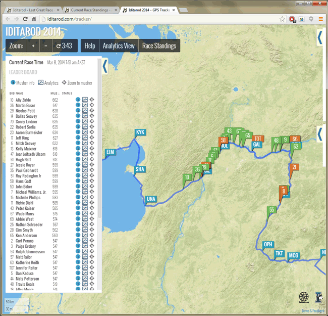This screenshot has width=328, height=316.
Task: Collapse the leader board panel arrow
Action: pos(105,66)
